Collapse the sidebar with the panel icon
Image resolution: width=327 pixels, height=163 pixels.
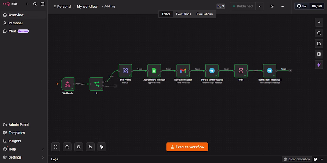43,4
